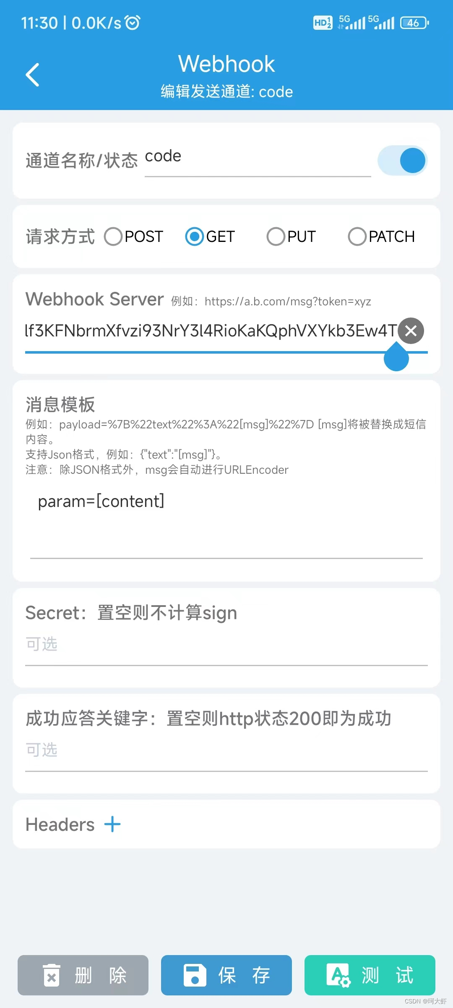Tap the test icon on green button
This screenshot has height=1008, width=453.
pos(338,975)
